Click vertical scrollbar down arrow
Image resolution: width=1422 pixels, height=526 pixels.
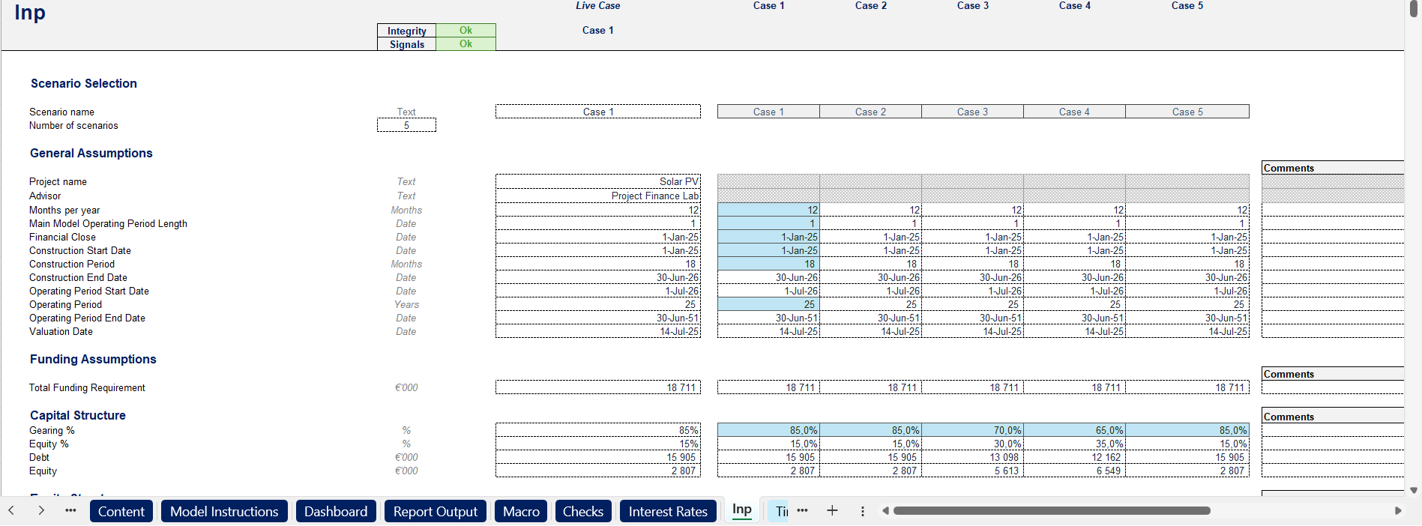click(1414, 491)
